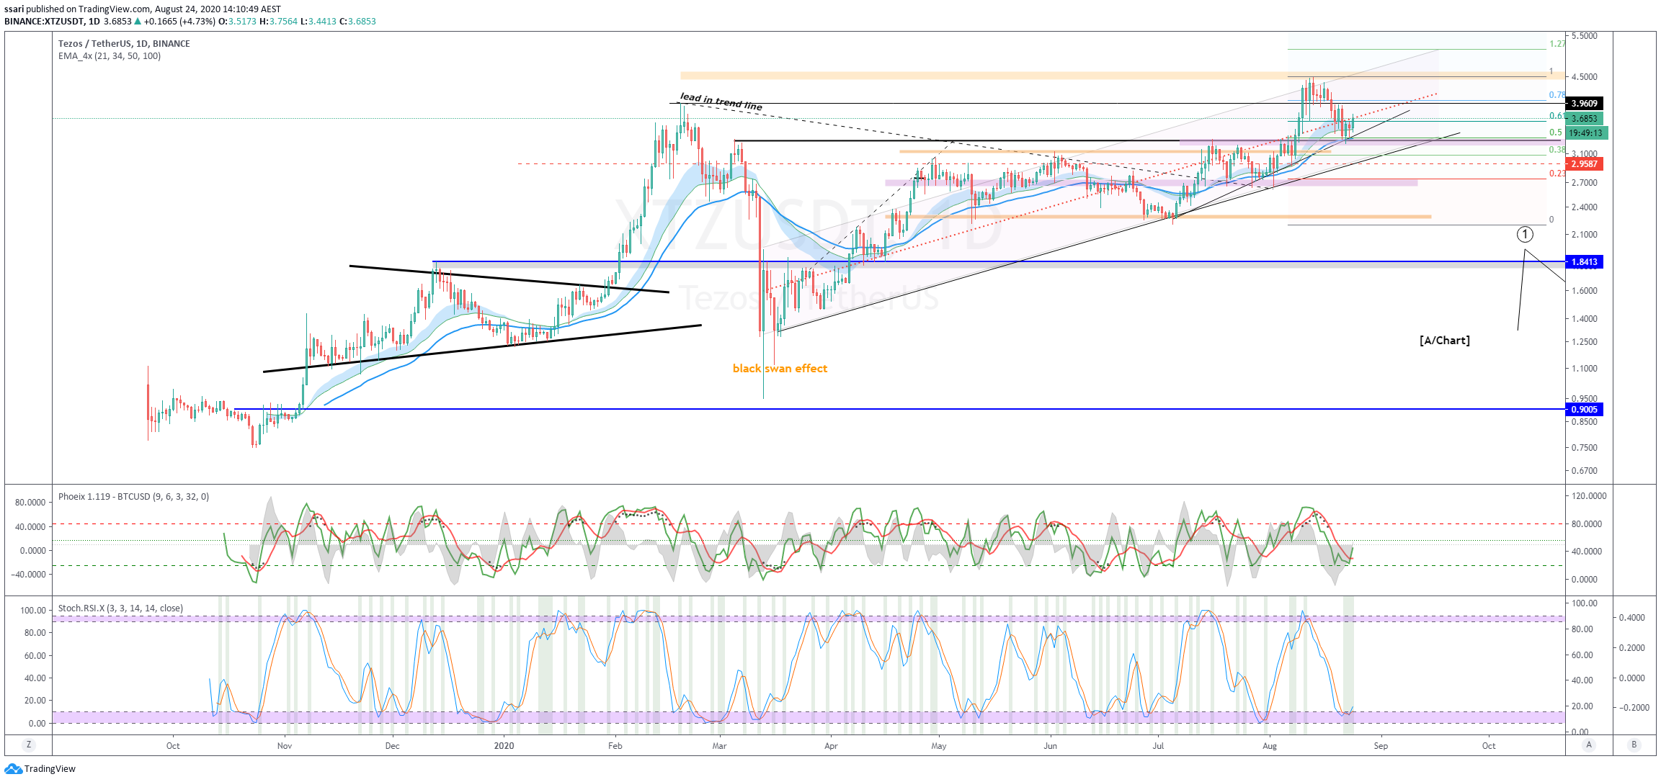Click the B button beside auto-scale
This screenshot has width=1661, height=782.
coord(1634,745)
